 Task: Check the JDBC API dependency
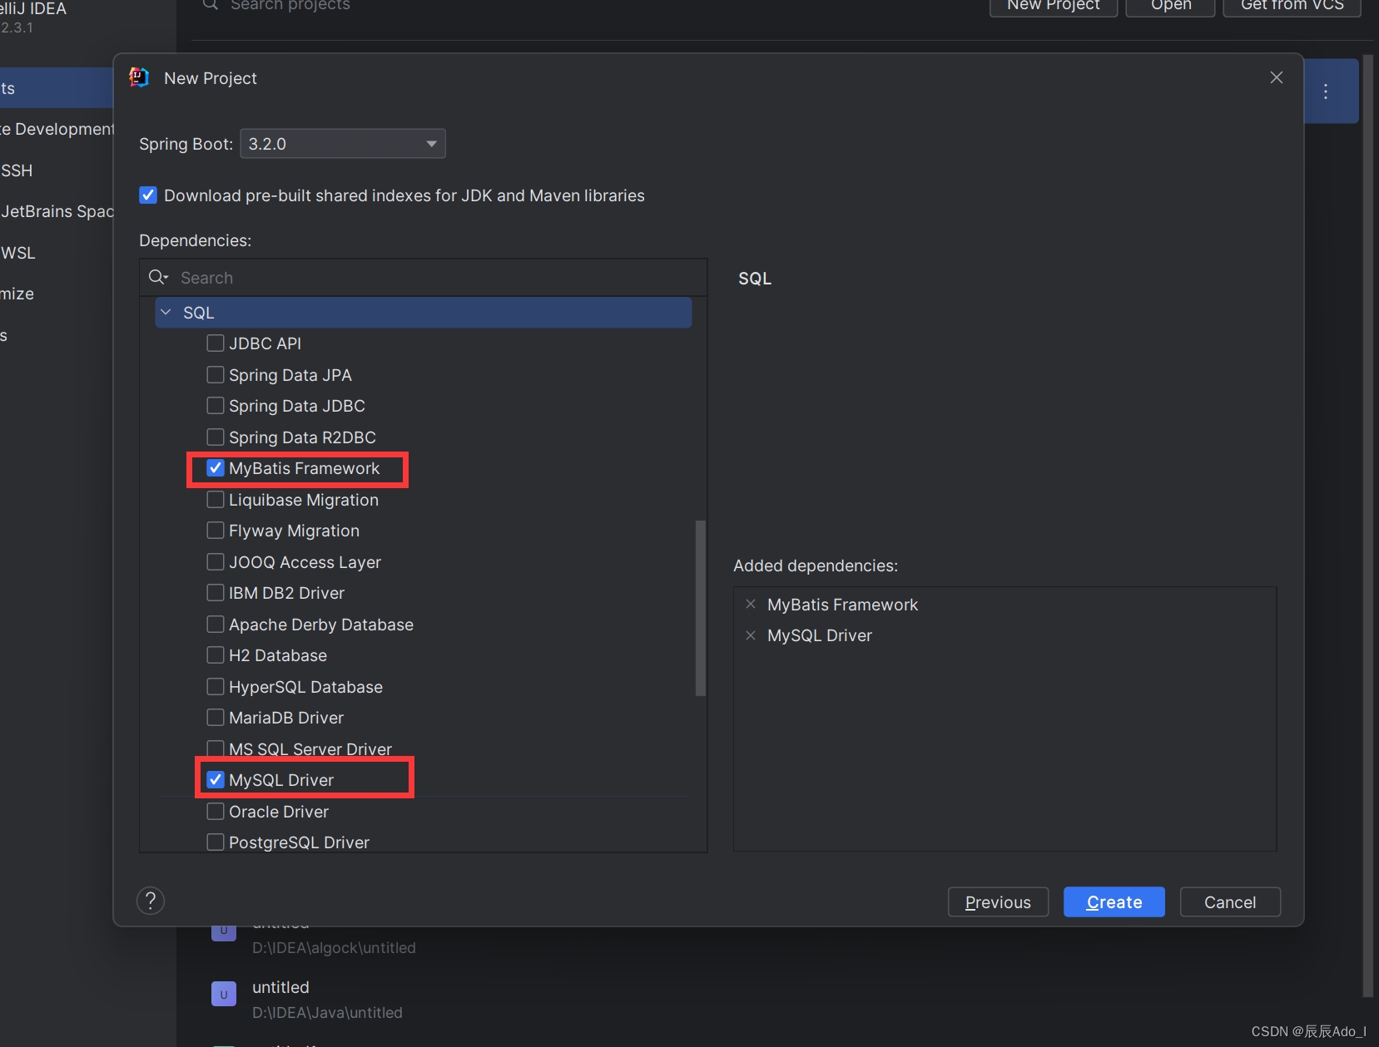click(216, 343)
